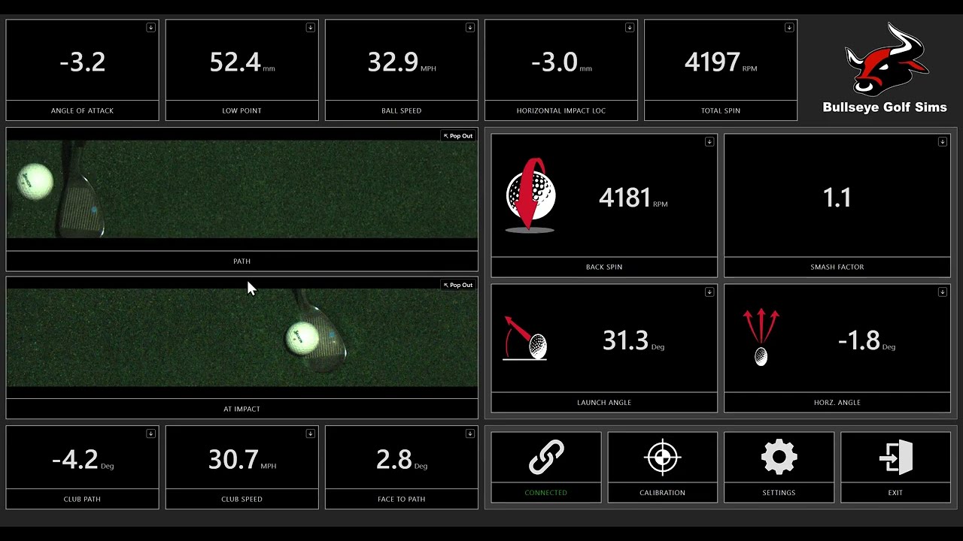Expand the Smash Factor tile dropdown arrow
The width and height of the screenshot is (963, 541).
942,142
